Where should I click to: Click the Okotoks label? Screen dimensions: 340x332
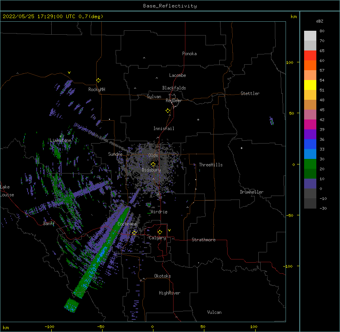163,276
